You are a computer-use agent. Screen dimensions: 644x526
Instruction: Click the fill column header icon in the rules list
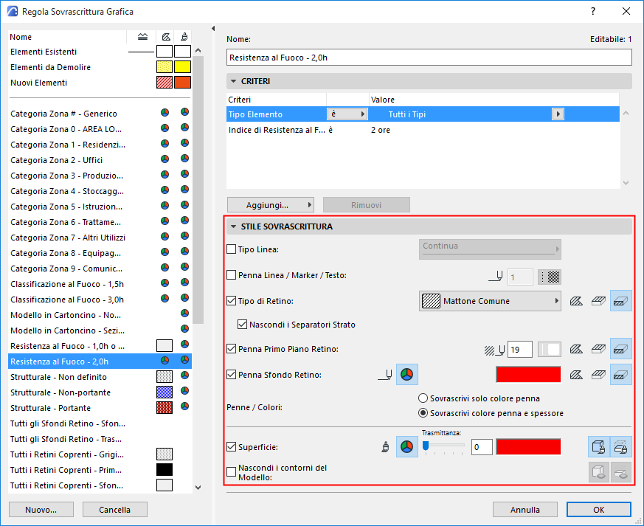click(x=166, y=37)
